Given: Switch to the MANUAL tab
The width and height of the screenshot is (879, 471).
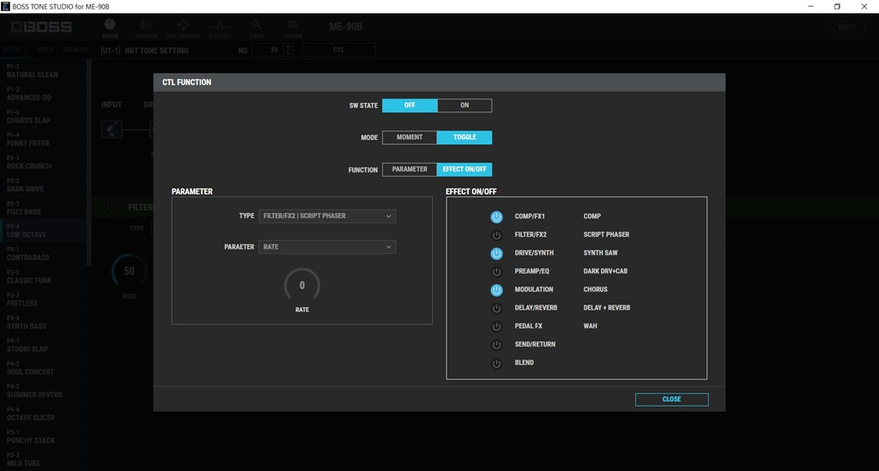Looking at the screenshot, I should [x=76, y=50].
